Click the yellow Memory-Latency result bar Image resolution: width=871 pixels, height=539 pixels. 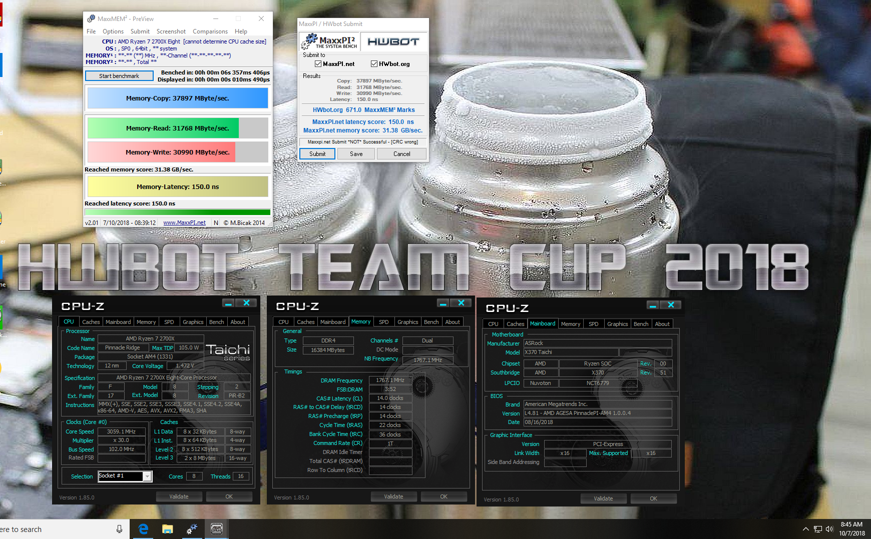click(178, 186)
